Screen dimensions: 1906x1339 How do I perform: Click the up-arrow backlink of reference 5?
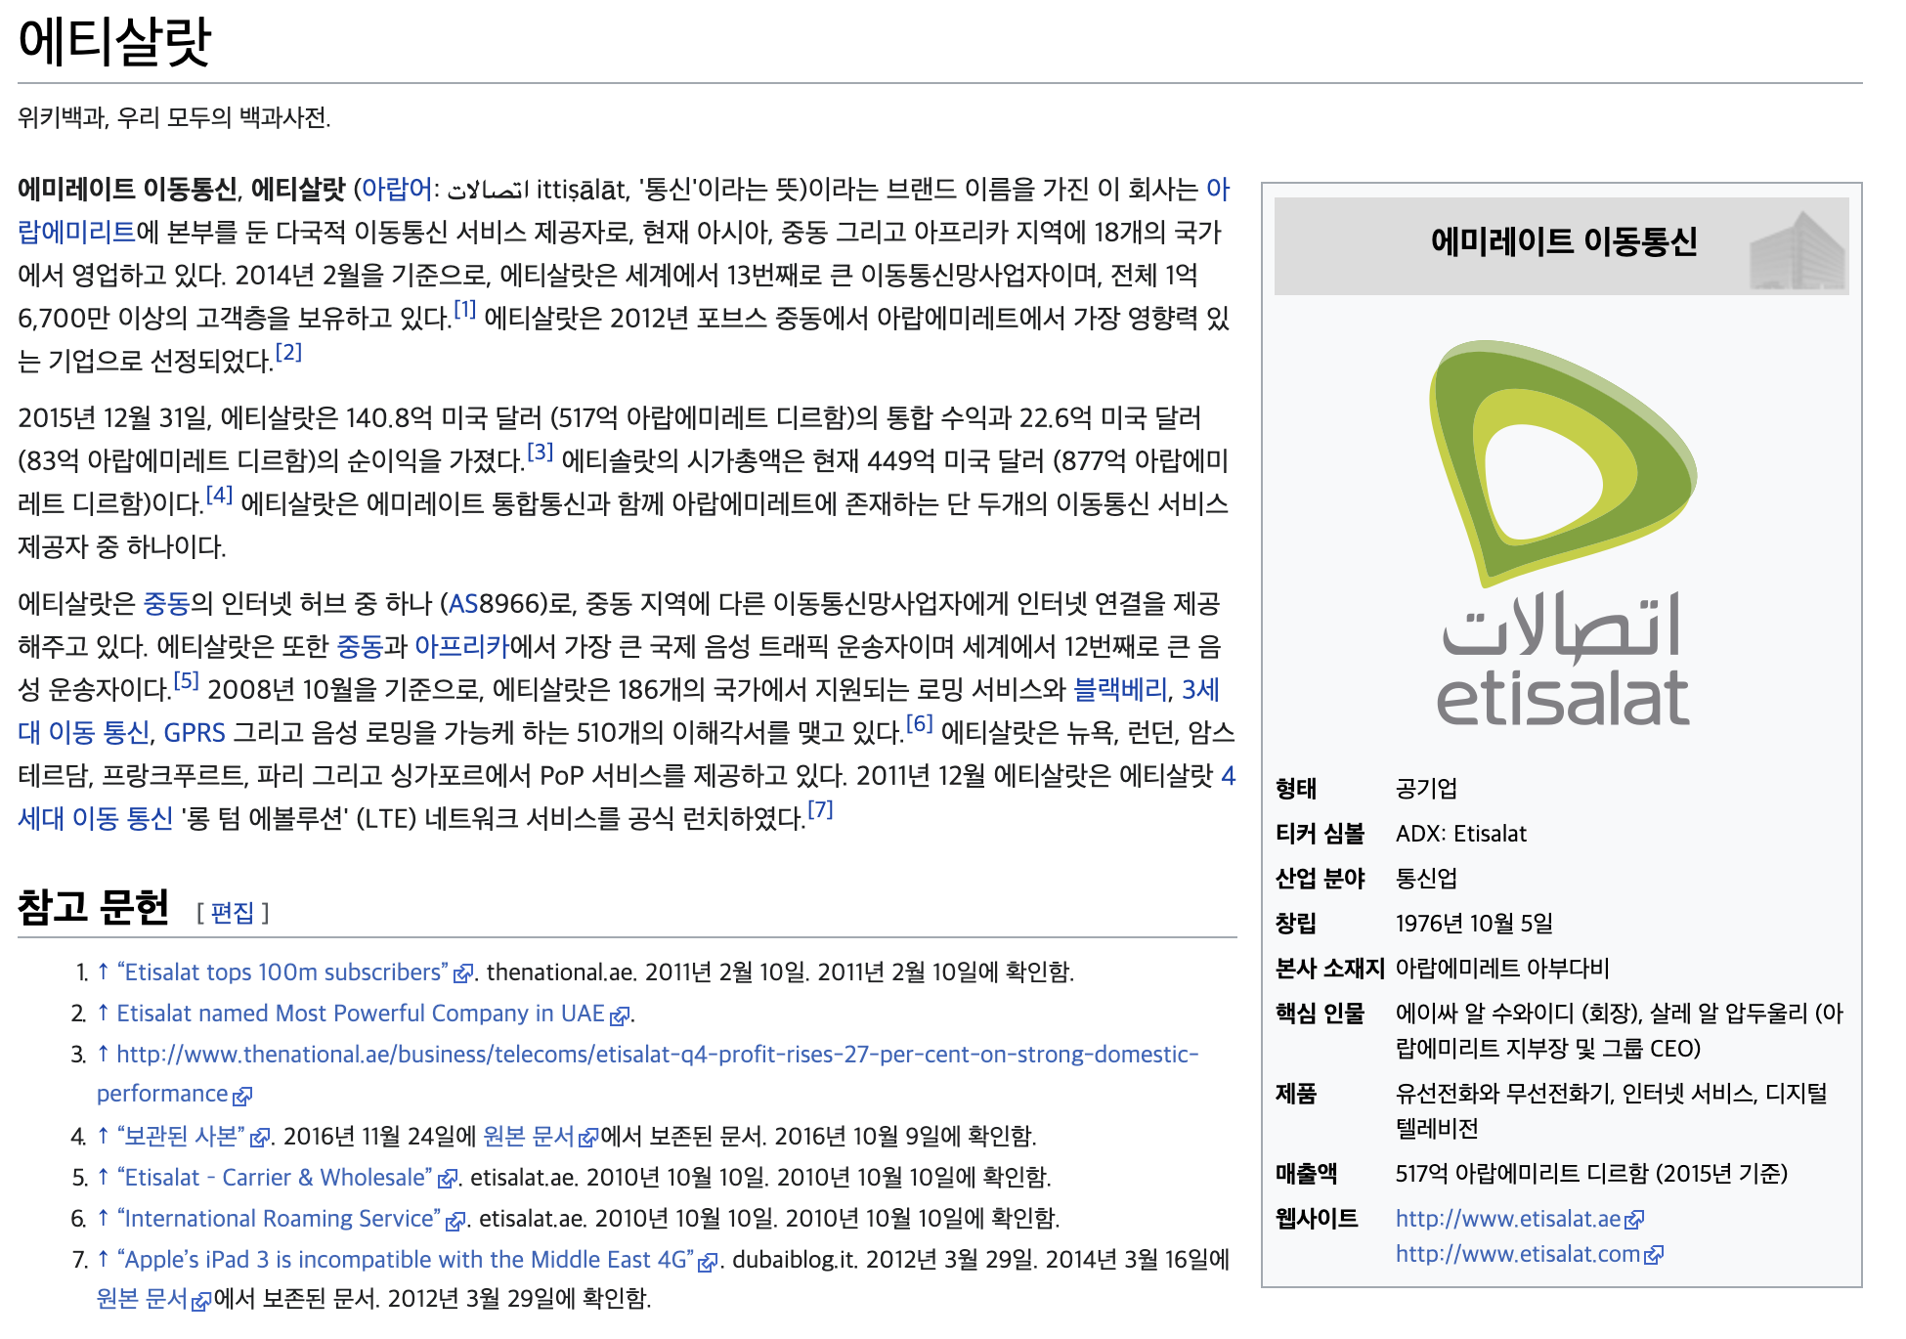pos(103,1177)
